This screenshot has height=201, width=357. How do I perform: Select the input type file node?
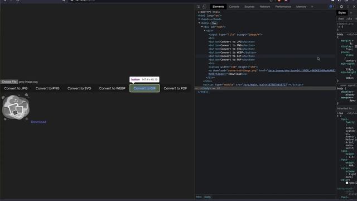(x=235, y=35)
